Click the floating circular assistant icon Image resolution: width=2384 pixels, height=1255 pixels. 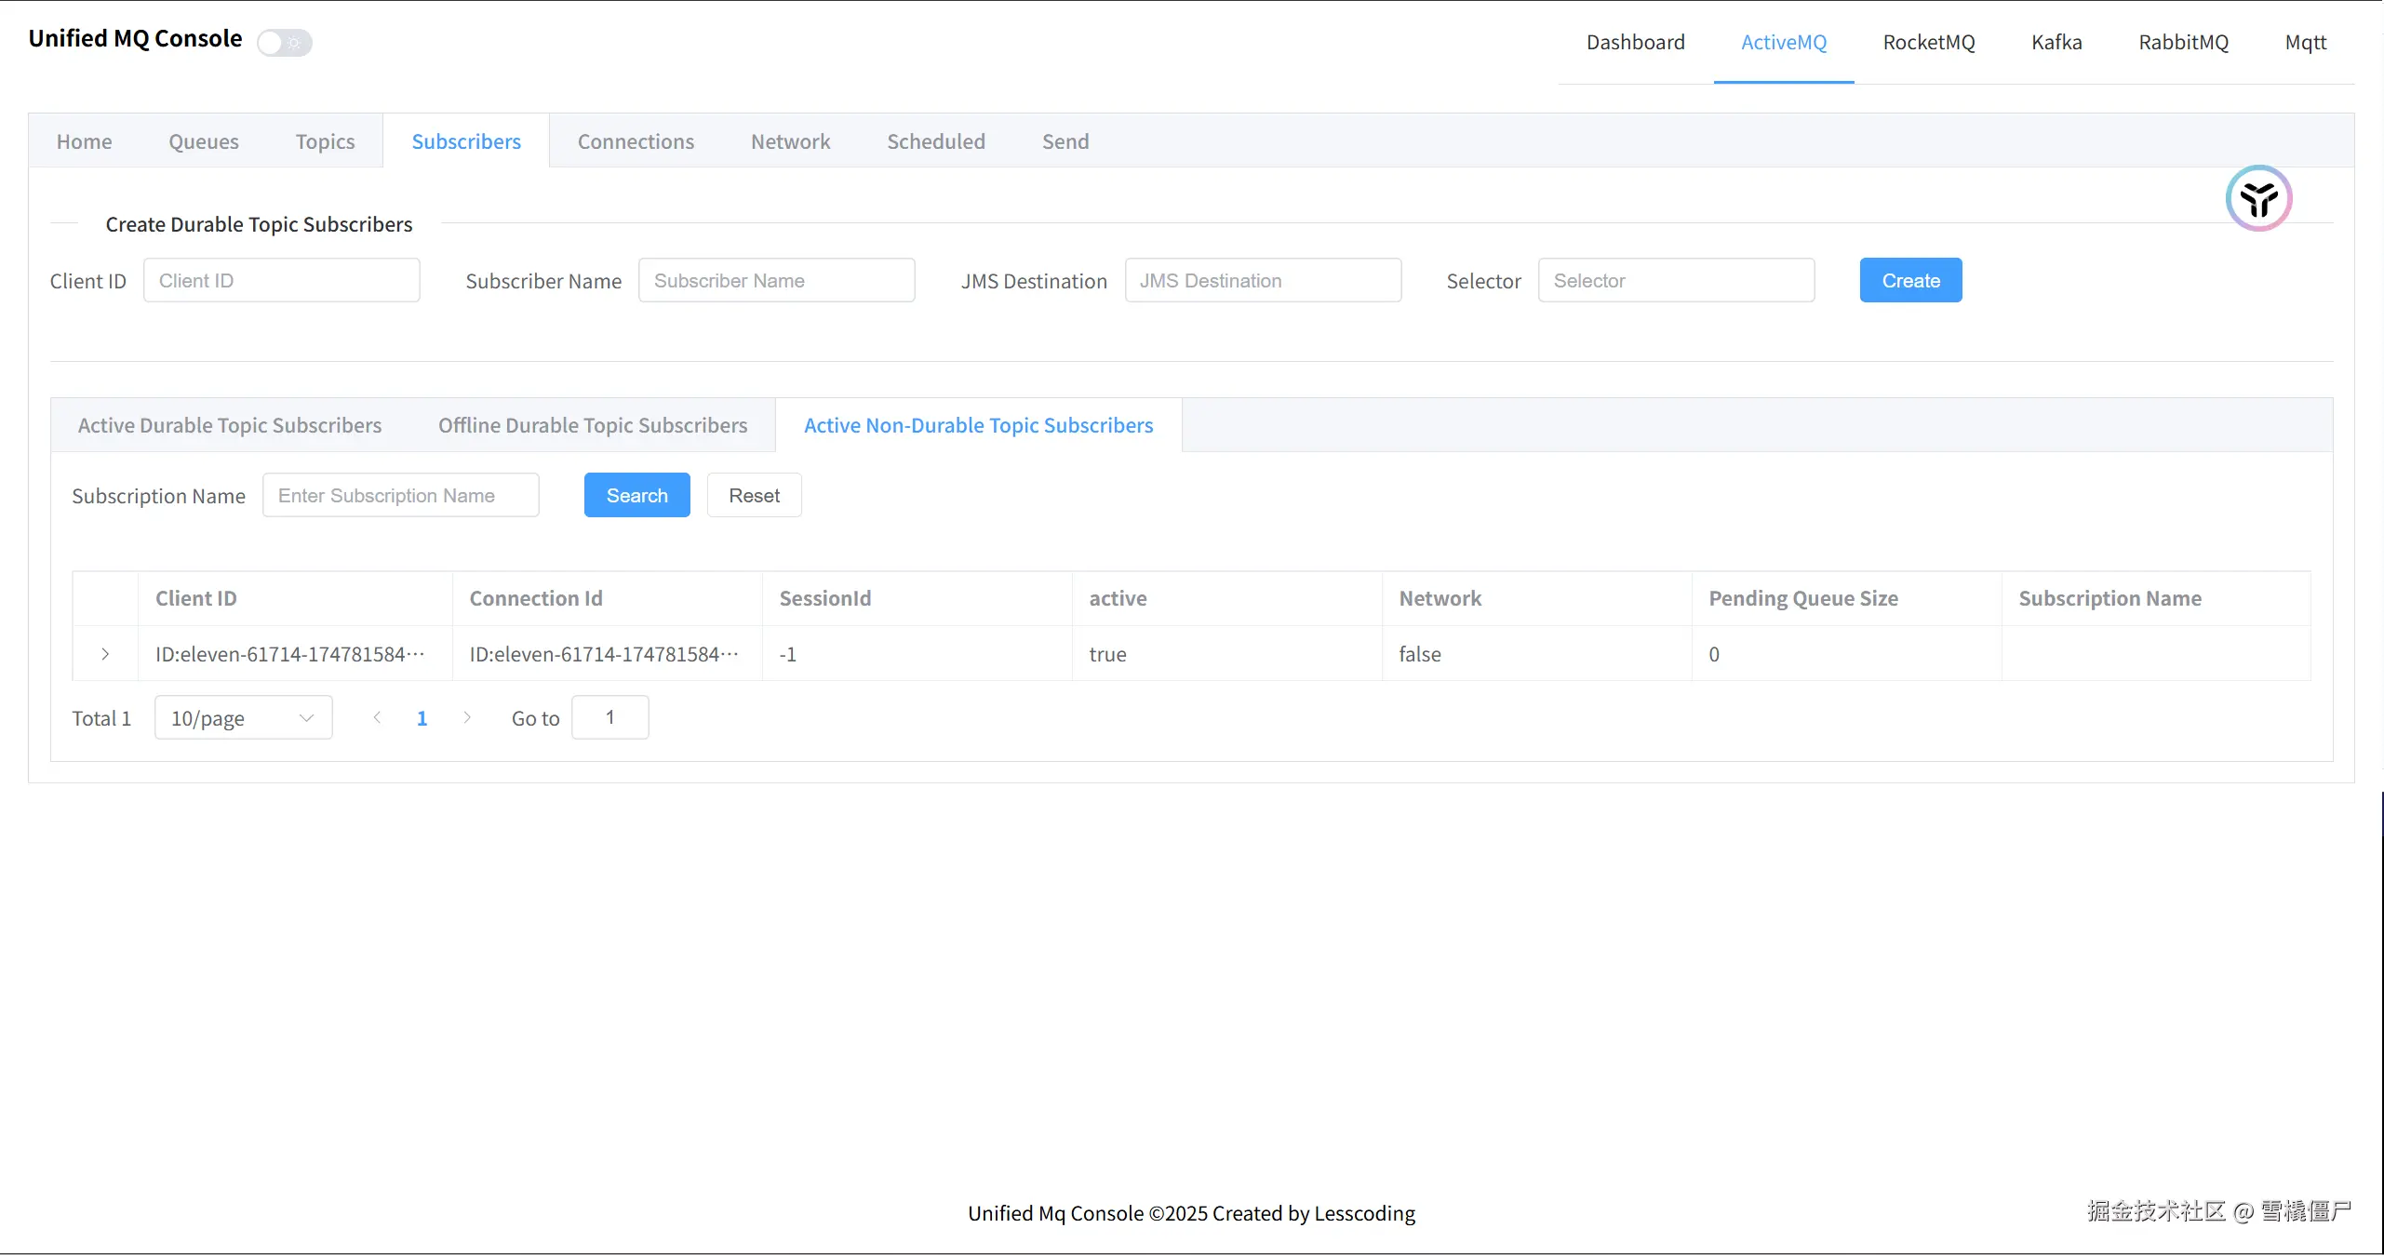(x=2258, y=198)
